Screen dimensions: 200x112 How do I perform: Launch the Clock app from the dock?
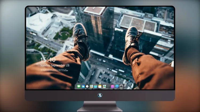[87, 87]
